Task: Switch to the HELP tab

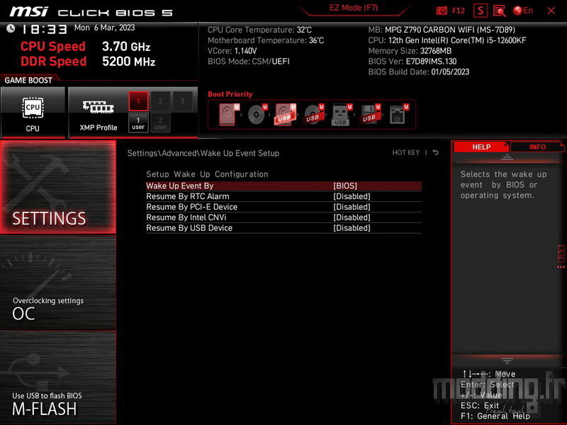Action: coord(481,147)
